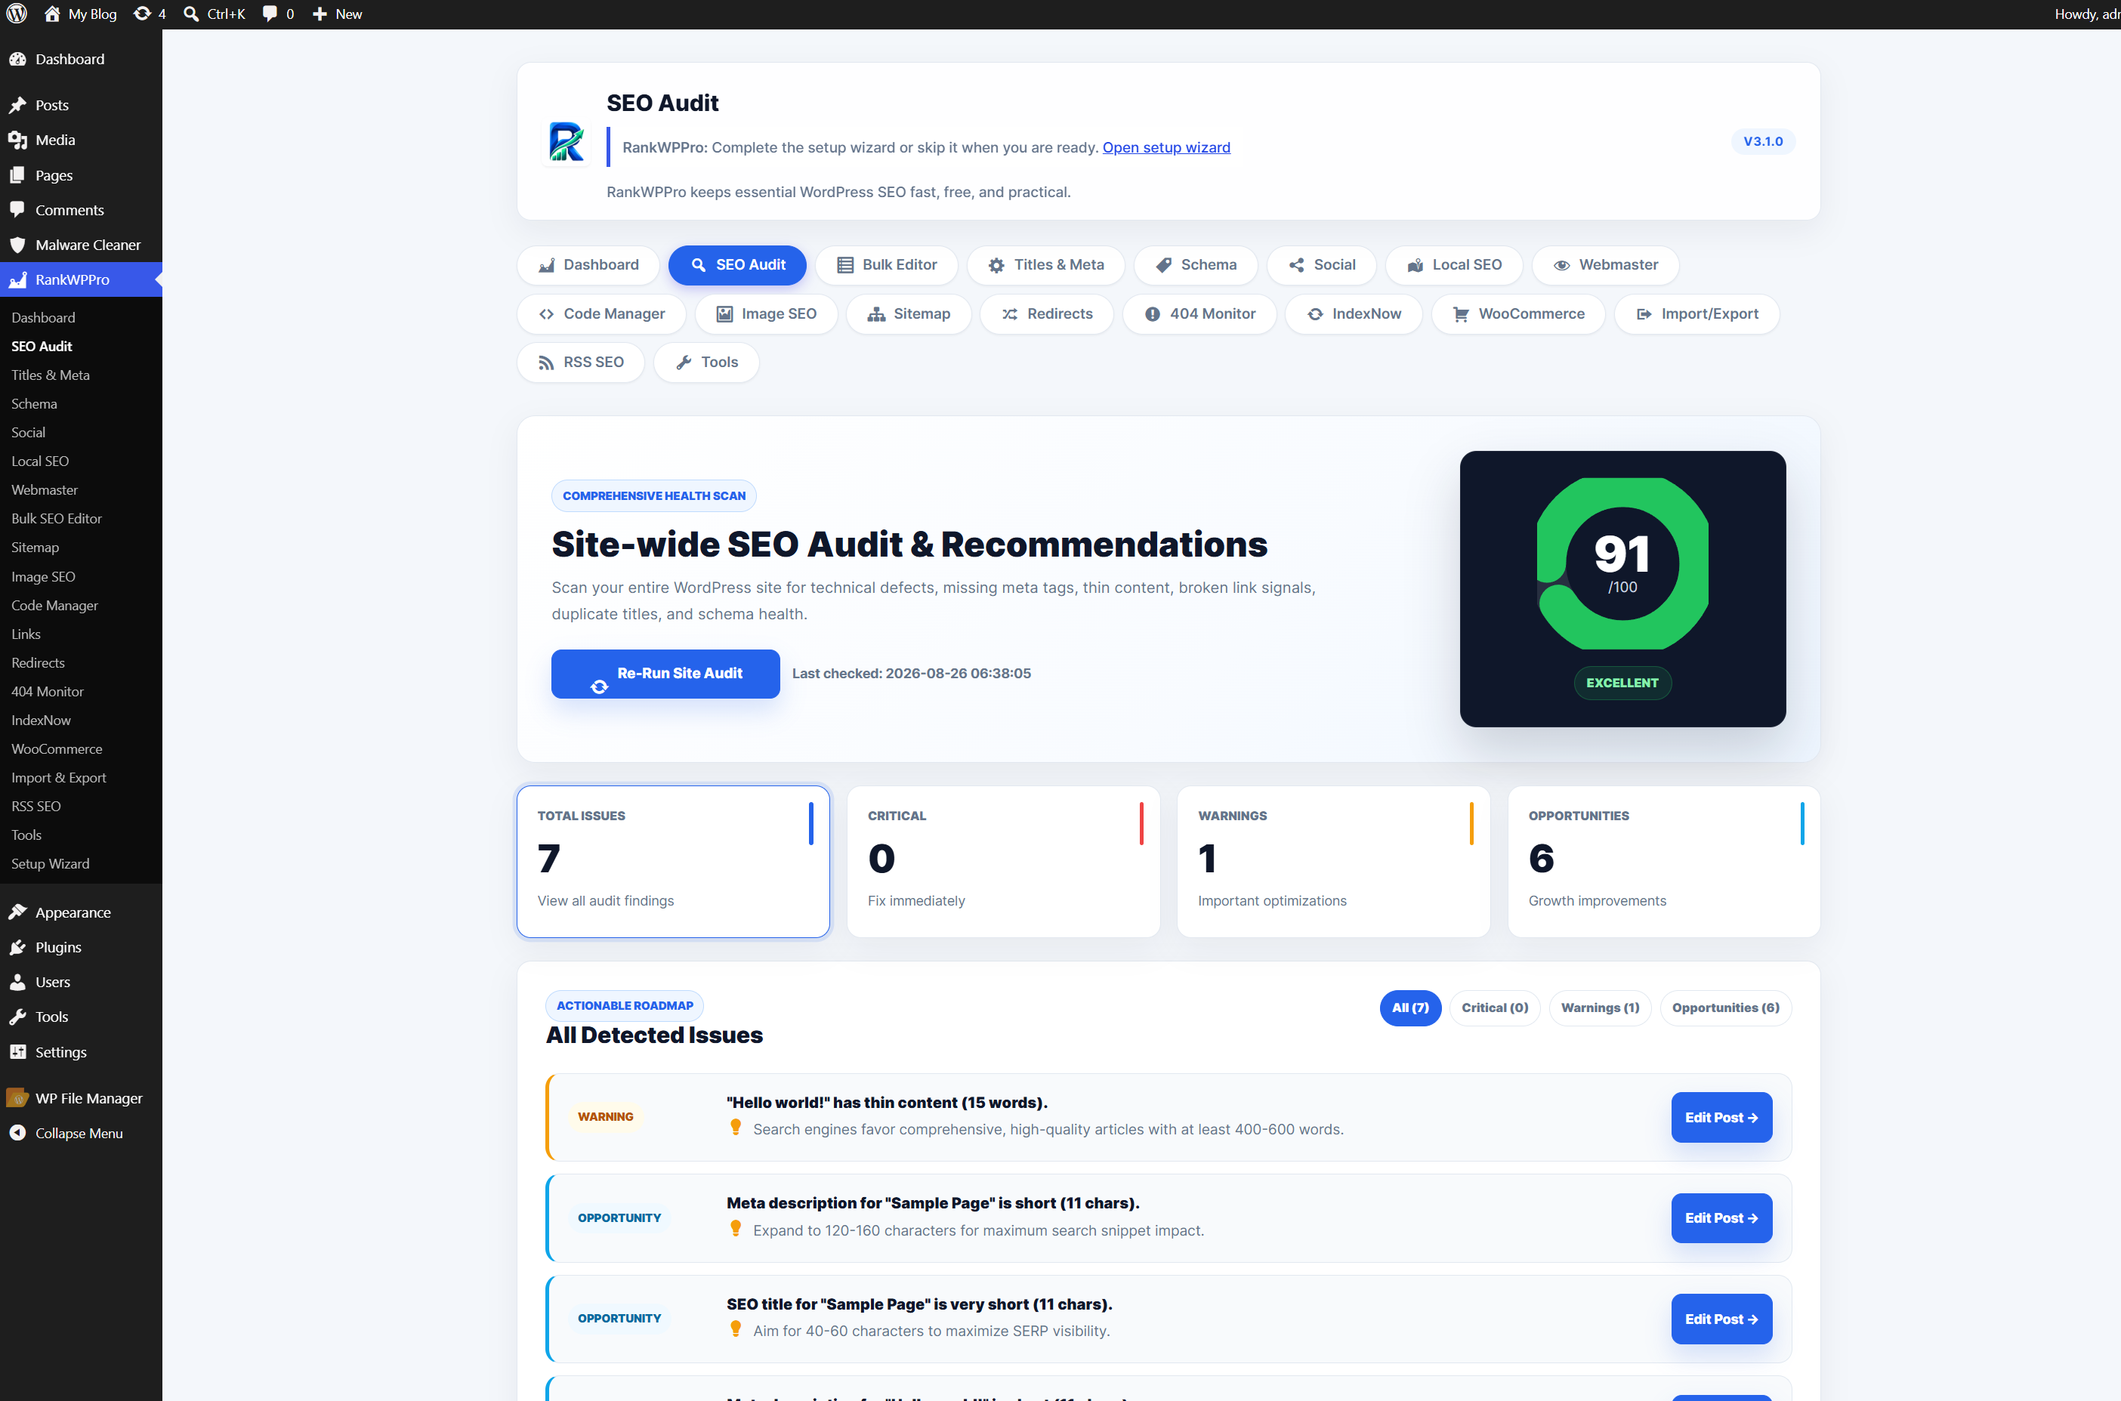Open Links in the RankWPPro submenu

click(26, 634)
